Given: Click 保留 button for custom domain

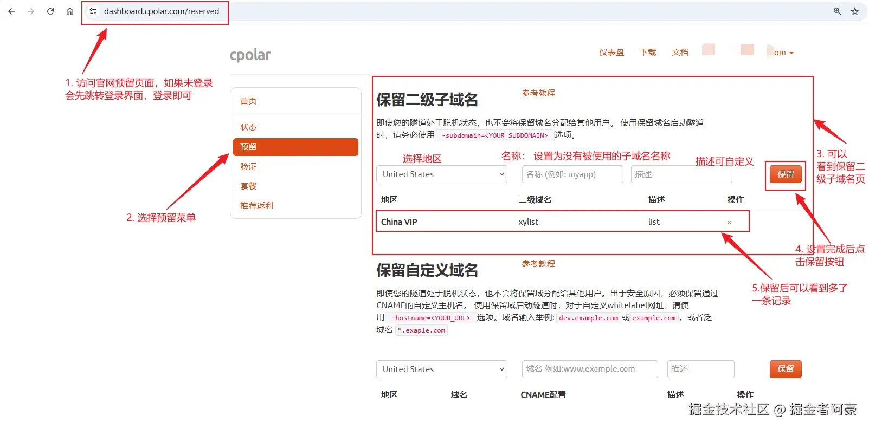Looking at the screenshot, I should point(786,369).
